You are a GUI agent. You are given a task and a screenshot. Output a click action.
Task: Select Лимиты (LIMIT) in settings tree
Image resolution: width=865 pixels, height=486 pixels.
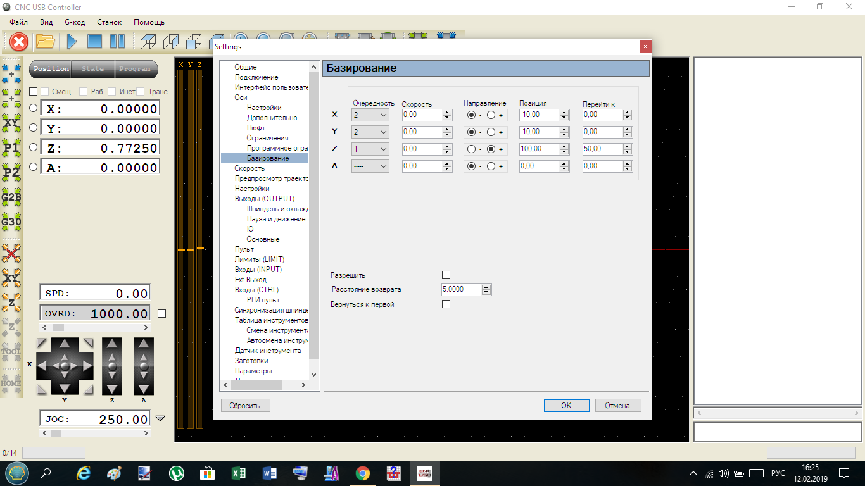(x=260, y=259)
